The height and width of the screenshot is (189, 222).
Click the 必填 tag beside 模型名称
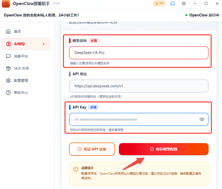(94, 41)
